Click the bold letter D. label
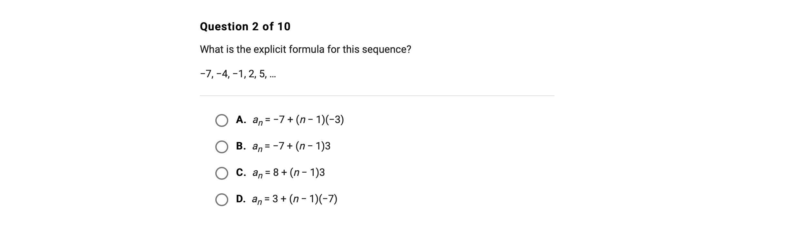793x230 pixels. point(241,199)
